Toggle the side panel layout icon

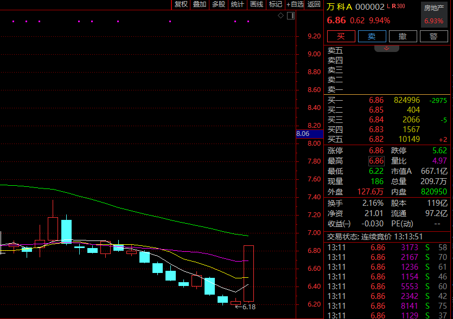[291, 16]
